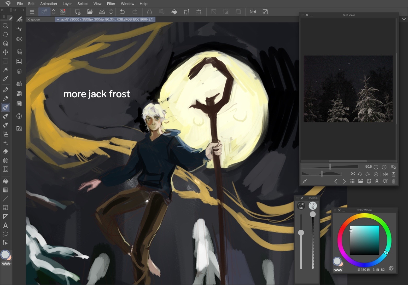
Task: Open the File menu
Action: [20, 4]
